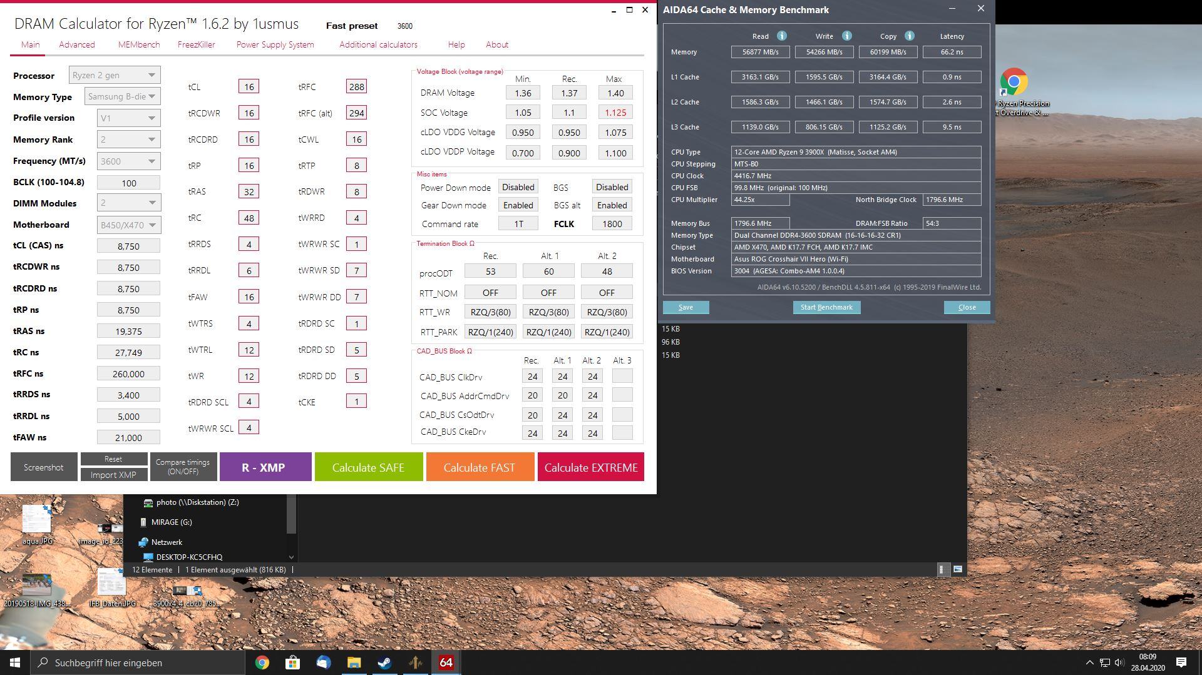Screen dimensions: 1202x675
Task: Open the Processor dropdown
Action: tap(115, 75)
